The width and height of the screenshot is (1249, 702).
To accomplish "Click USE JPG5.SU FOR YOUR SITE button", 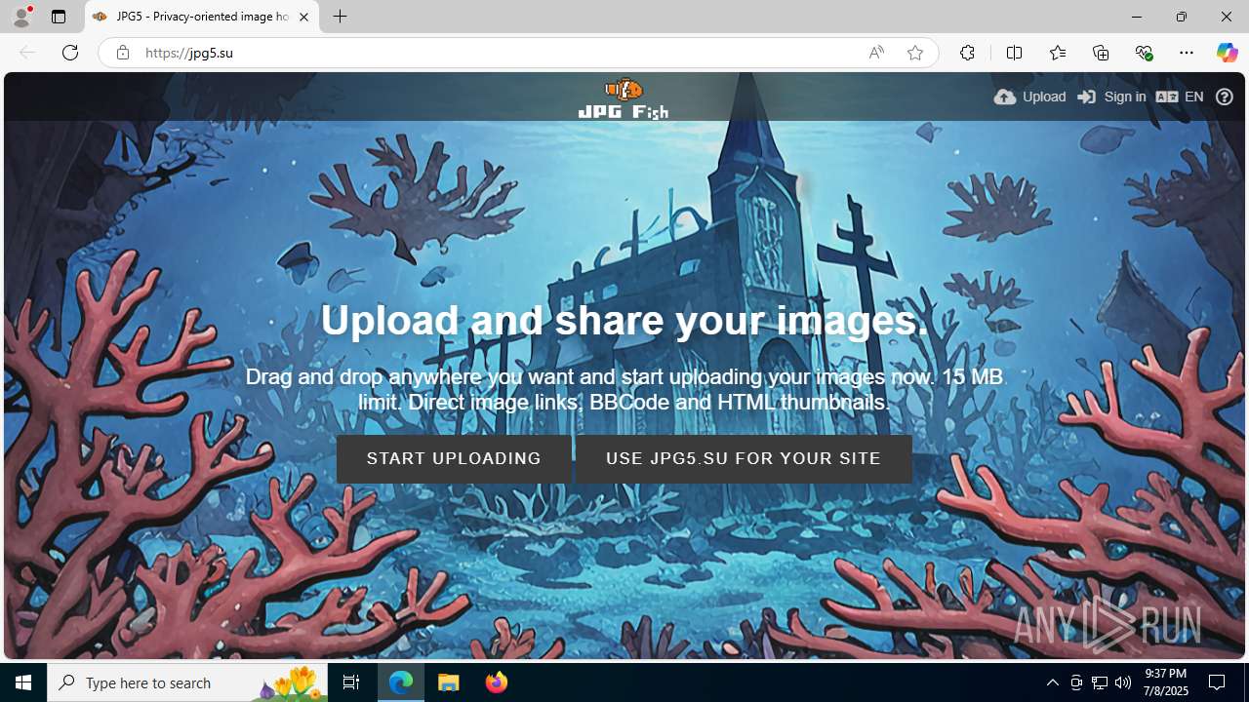I will point(744,458).
